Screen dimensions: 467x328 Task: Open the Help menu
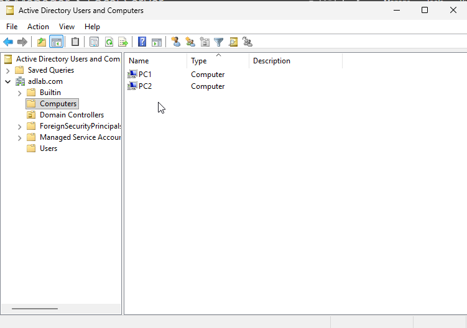tap(92, 27)
